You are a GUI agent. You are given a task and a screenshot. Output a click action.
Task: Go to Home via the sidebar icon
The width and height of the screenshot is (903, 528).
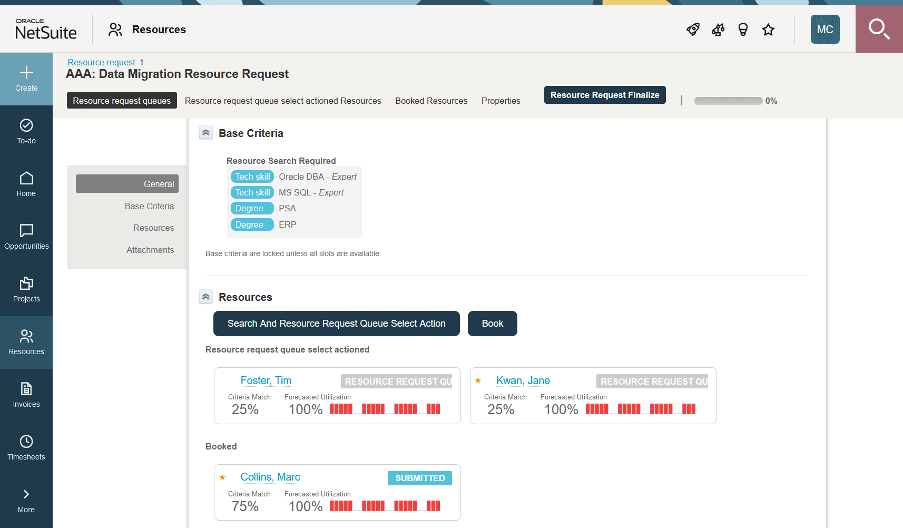26,183
